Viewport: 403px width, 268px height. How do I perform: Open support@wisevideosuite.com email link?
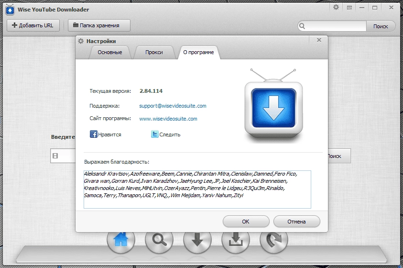(x=173, y=106)
